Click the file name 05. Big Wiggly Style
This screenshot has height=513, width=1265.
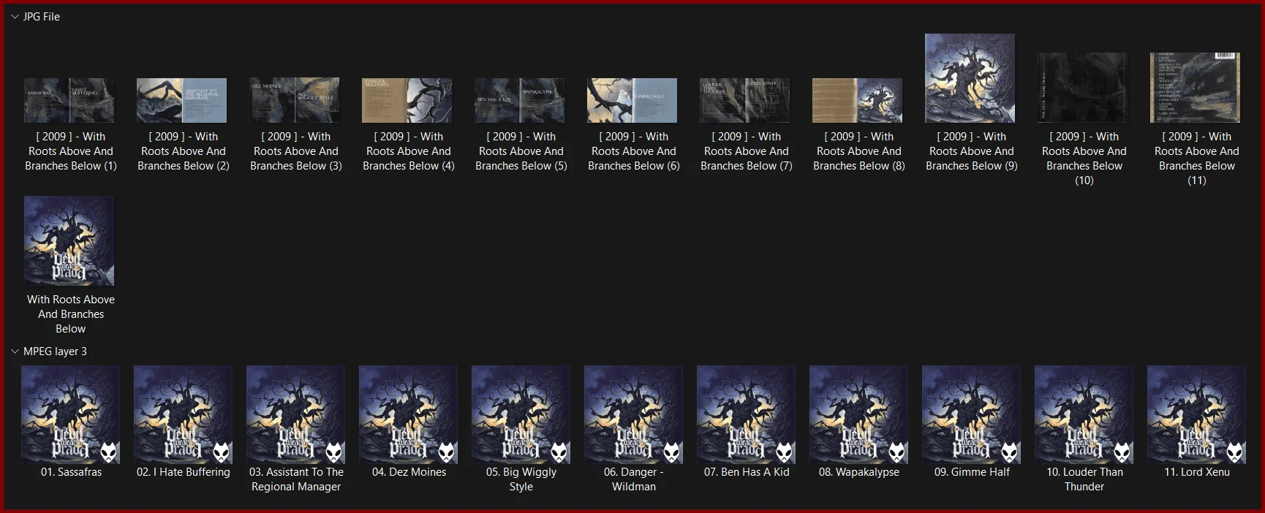point(521,479)
